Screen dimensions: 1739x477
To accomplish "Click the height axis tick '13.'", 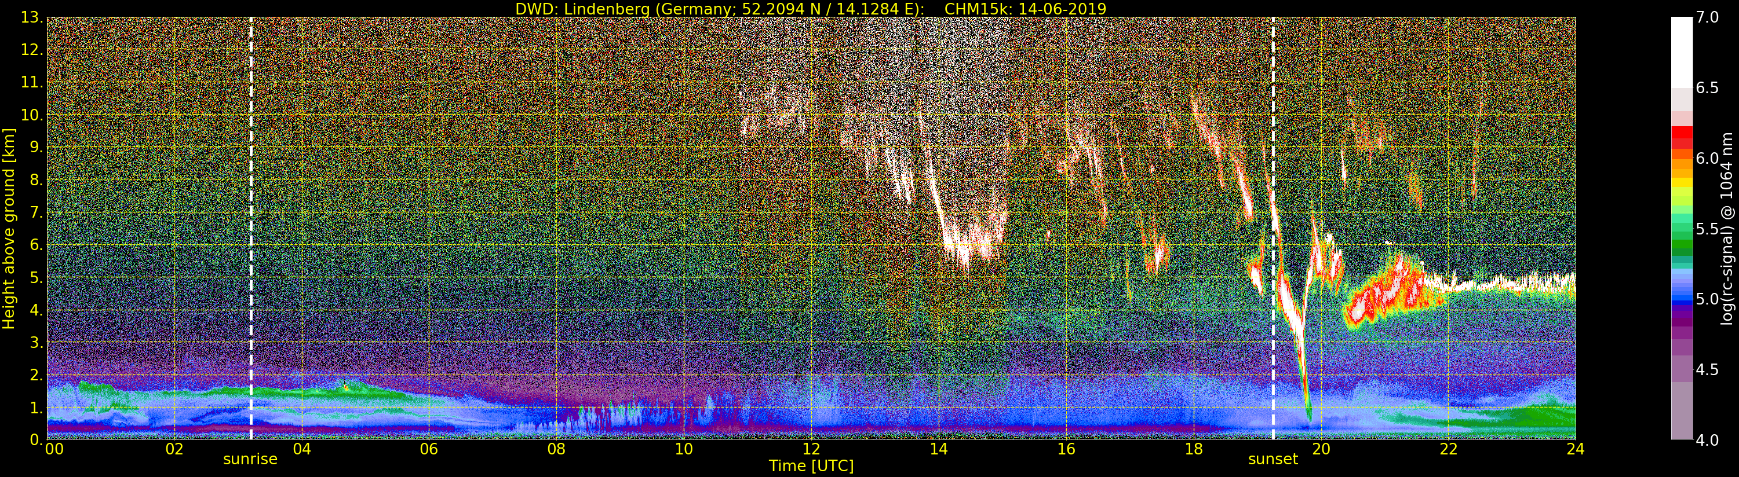I will [32, 17].
